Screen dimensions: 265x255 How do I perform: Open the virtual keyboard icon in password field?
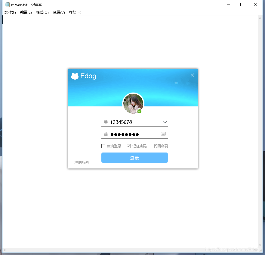(x=163, y=134)
